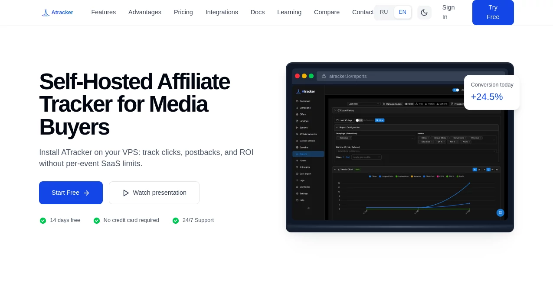Image resolution: width=553 pixels, height=283 pixels.
Task: Click the Atracker logo in the header
Action: [57, 13]
